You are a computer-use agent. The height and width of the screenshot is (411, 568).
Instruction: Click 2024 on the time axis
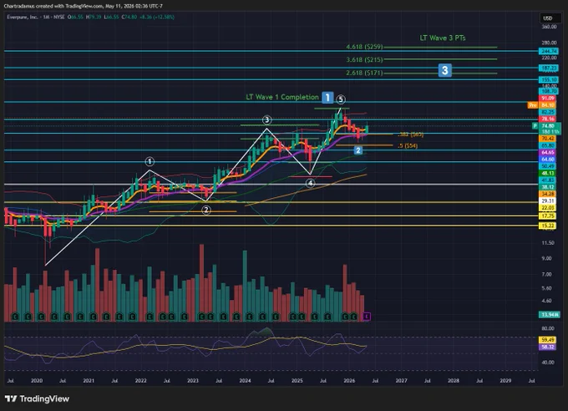tap(245, 381)
